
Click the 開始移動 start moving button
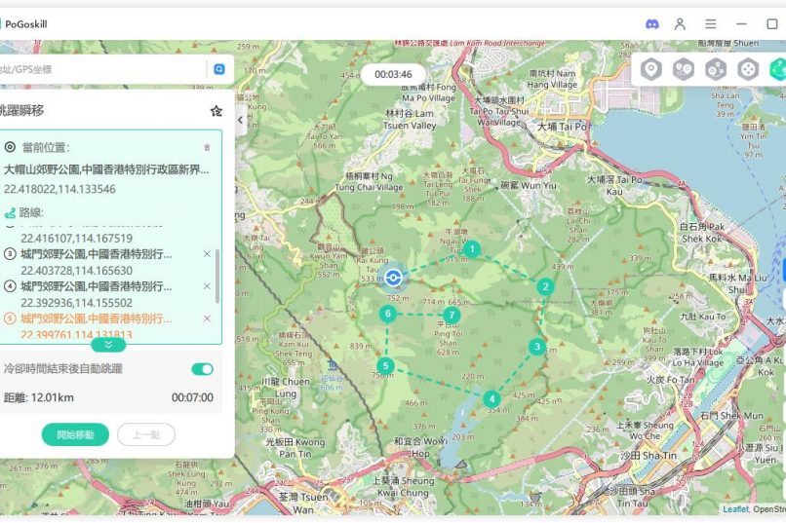[75, 434]
